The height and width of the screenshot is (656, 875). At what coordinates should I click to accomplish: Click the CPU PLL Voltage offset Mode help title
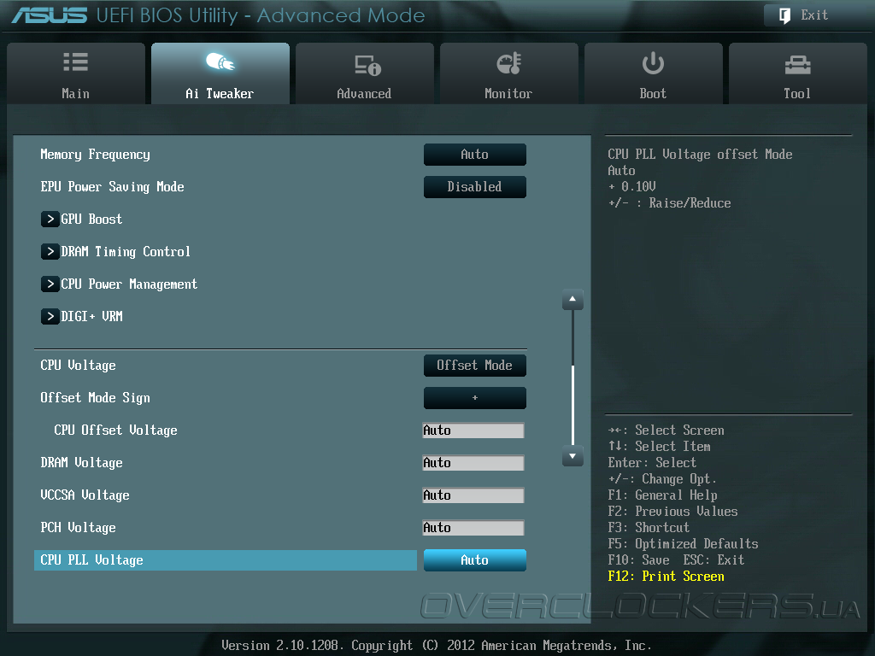click(701, 155)
